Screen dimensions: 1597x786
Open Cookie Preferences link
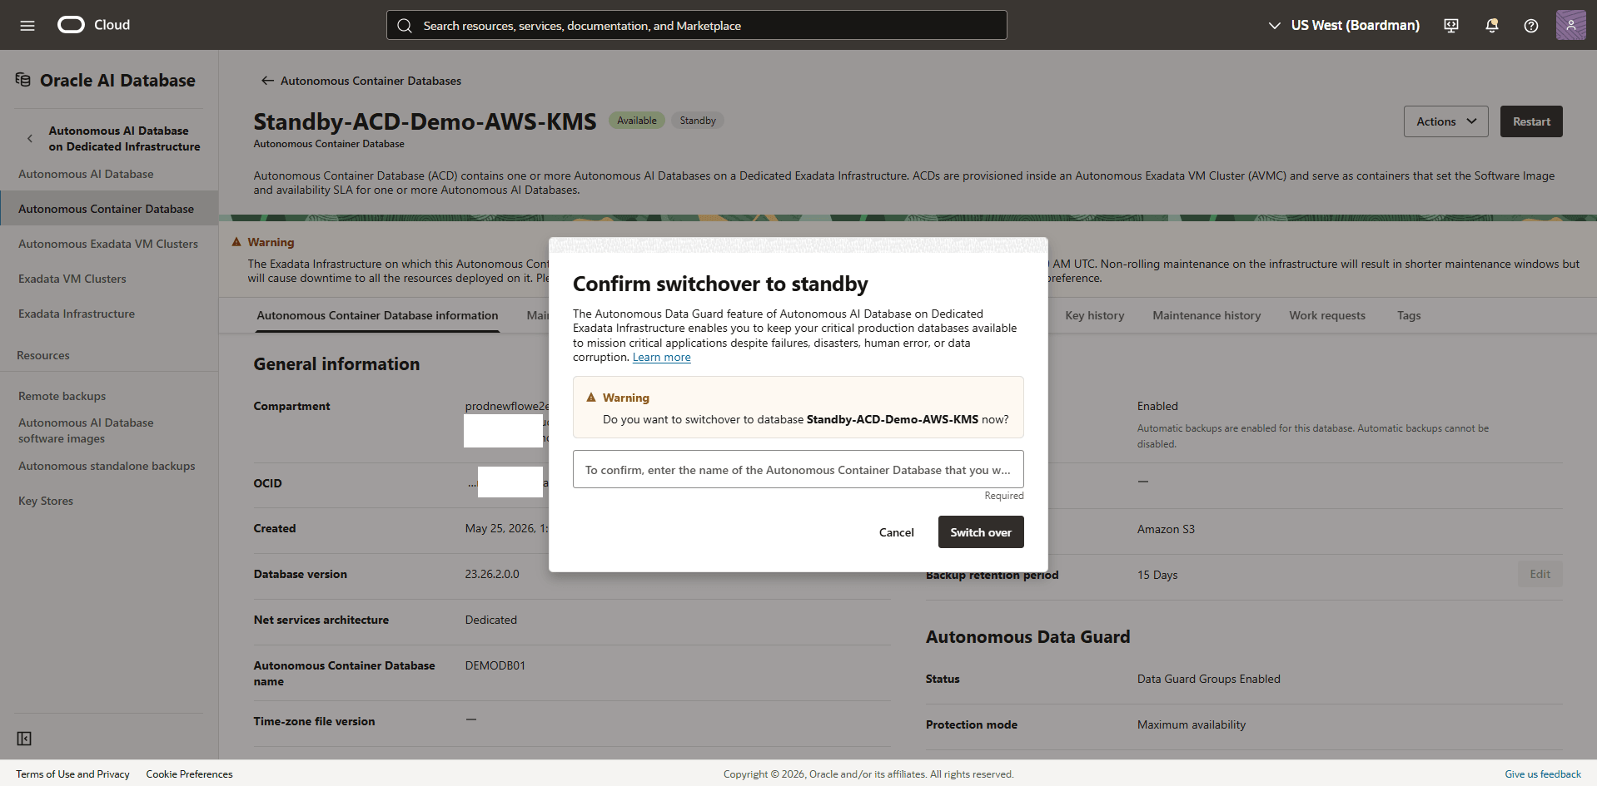(189, 774)
